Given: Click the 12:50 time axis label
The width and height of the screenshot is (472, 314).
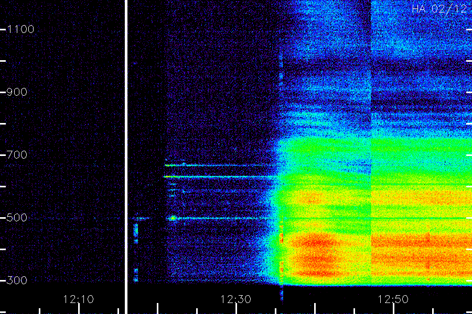Looking at the screenshot, I should 393,299.
